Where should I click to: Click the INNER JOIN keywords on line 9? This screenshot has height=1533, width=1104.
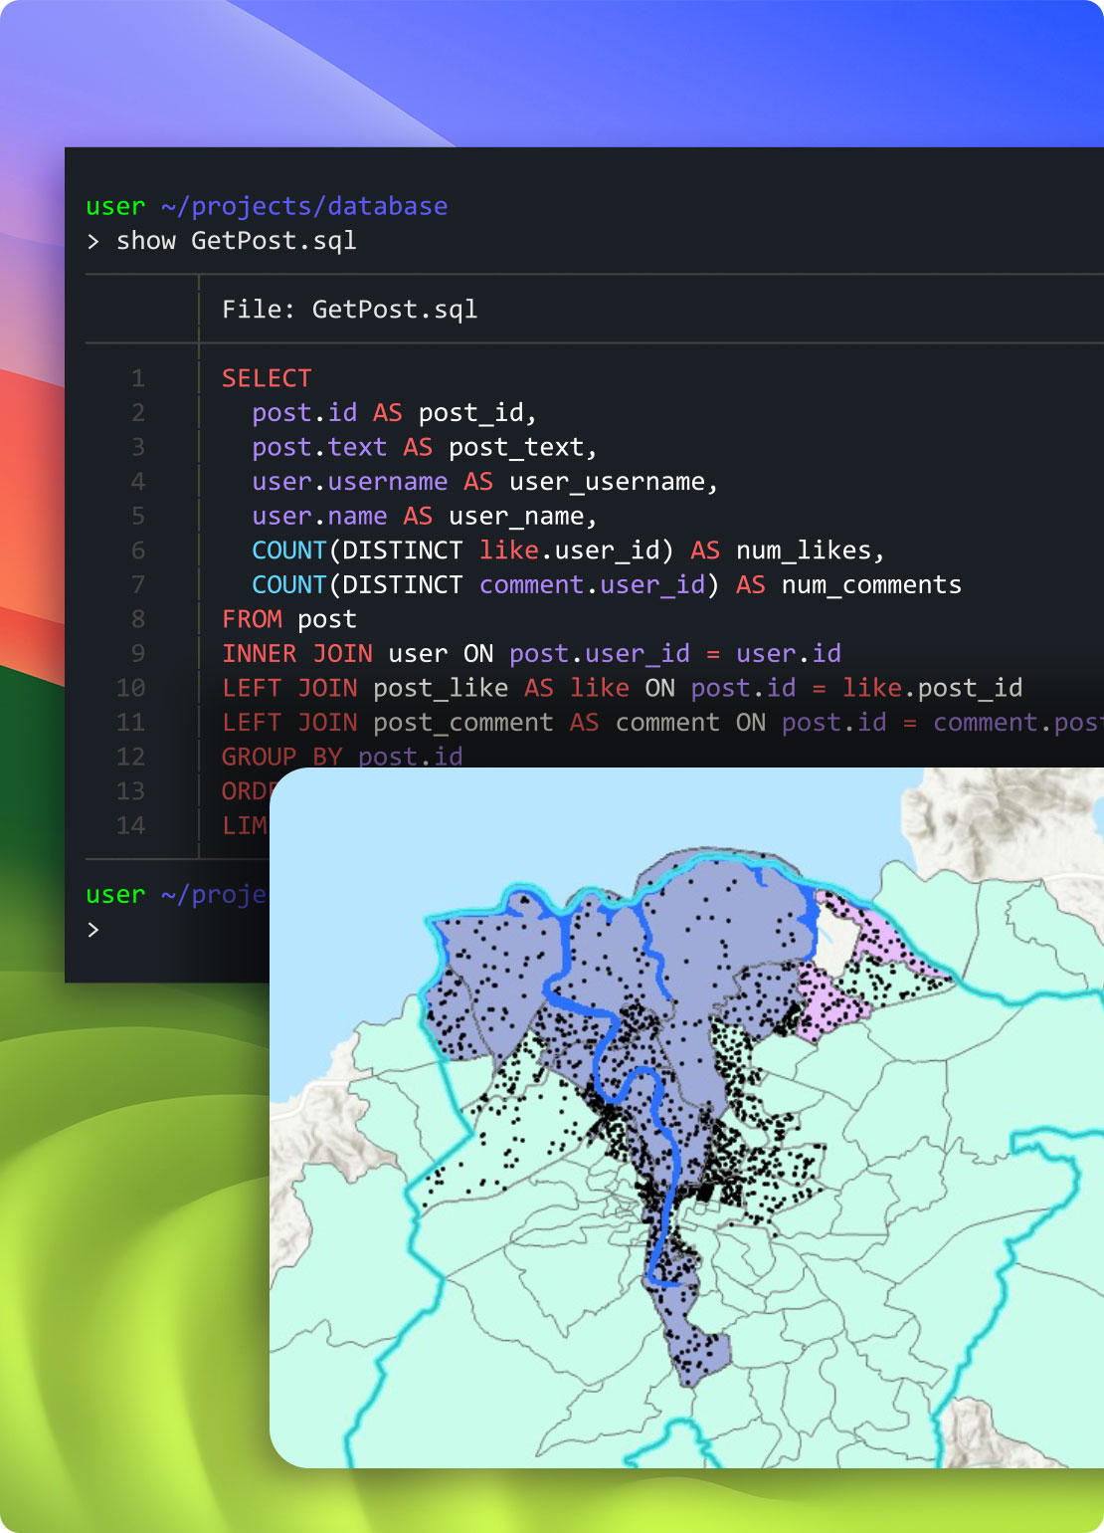pos(296,653)
